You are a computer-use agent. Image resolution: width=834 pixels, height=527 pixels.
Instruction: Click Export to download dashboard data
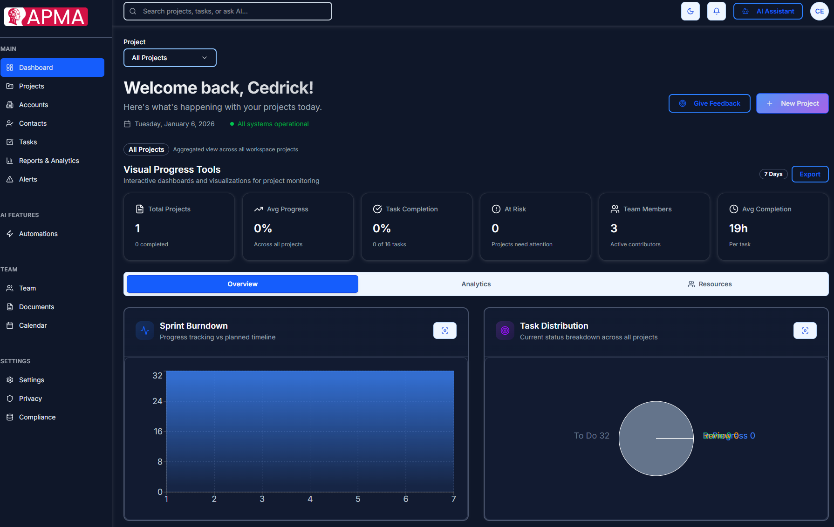click(810, 174)
